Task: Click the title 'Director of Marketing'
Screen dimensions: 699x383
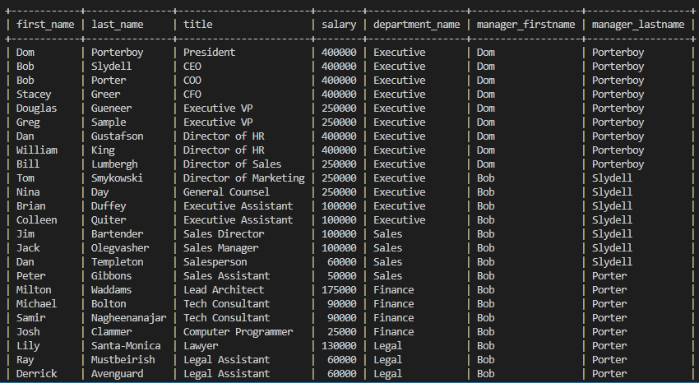Action: [244, 178]
